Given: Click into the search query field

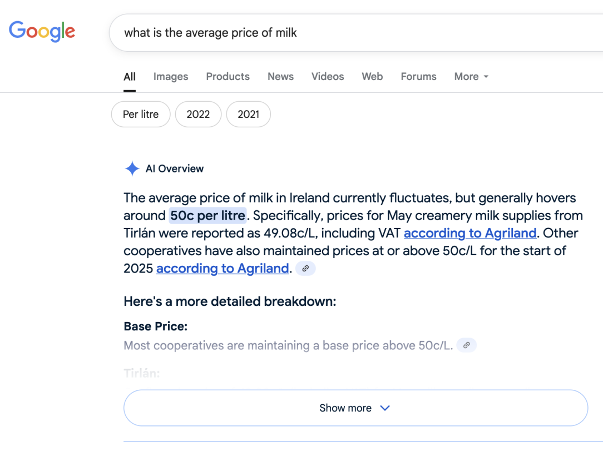Looking at the screenshot, I should (x=356, y=33).
